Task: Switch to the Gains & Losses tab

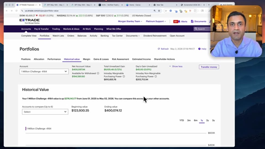Action: pos(101,59)
